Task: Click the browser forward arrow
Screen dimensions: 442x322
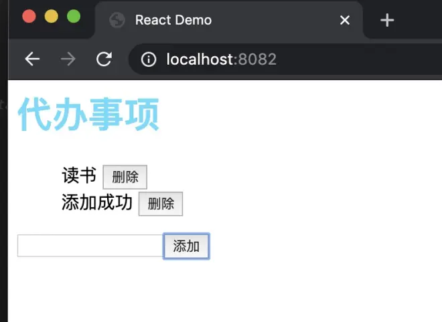Action: click(68, 59)
